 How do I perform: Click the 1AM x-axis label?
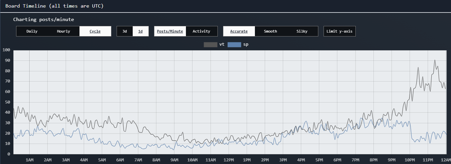30,160
